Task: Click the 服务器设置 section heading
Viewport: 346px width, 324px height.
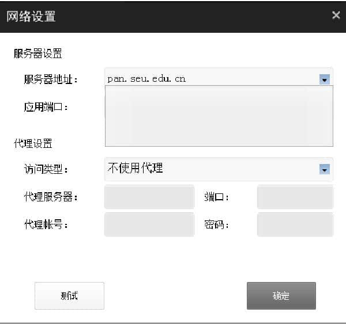Action: [37, 54]
